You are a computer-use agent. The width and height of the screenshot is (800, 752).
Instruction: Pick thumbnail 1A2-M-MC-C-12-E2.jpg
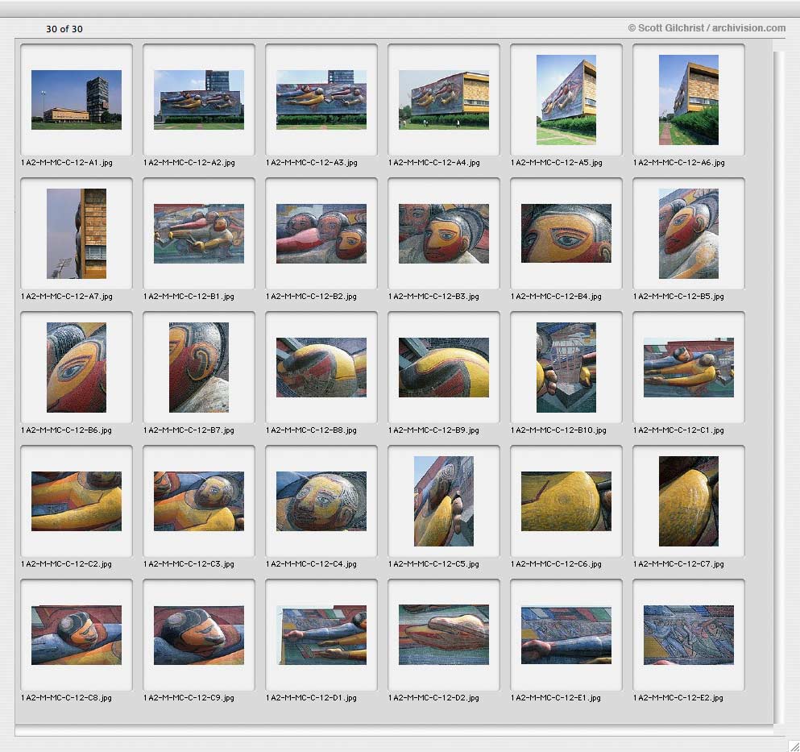coord(689,634)
